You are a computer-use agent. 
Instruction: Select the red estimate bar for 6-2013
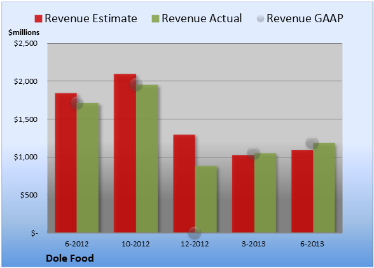[x=302, y=191]
